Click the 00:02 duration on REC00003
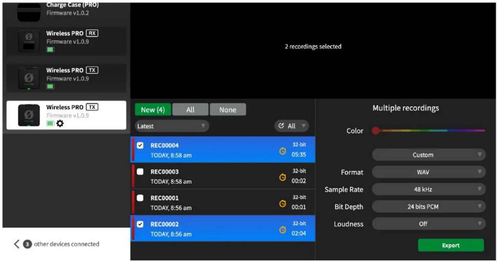 point(299,181)
